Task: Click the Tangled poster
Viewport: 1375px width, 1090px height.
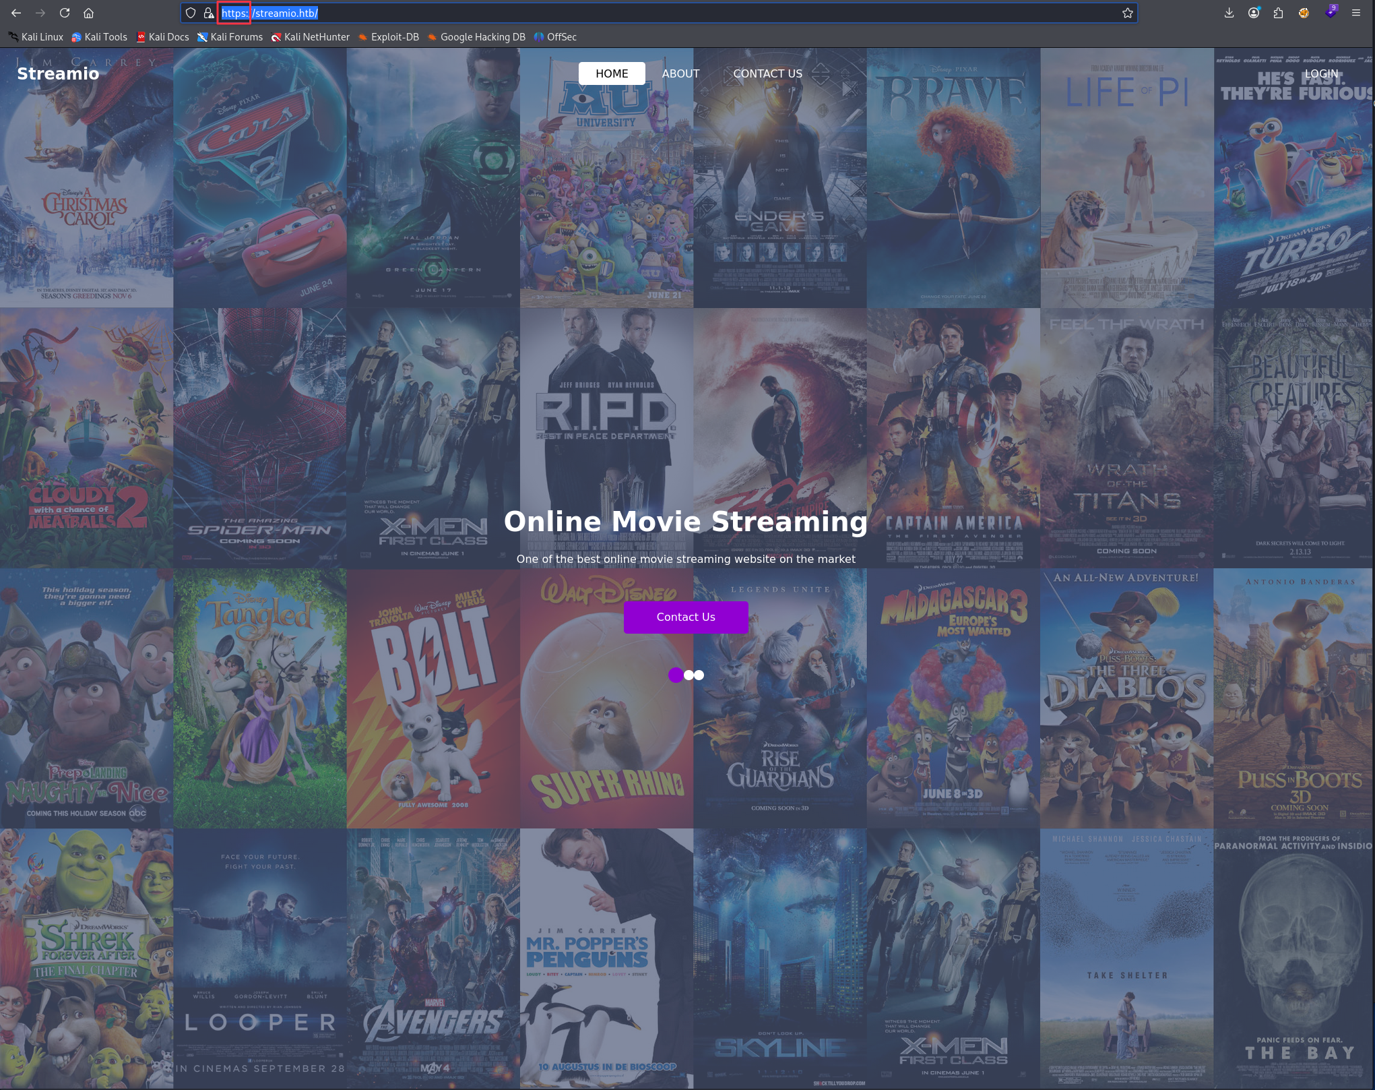Action: [x=260, y=698]
